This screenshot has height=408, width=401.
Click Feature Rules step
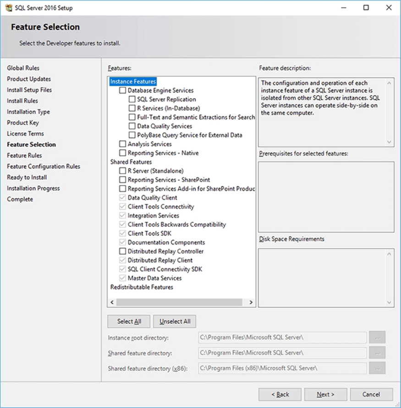24,155
